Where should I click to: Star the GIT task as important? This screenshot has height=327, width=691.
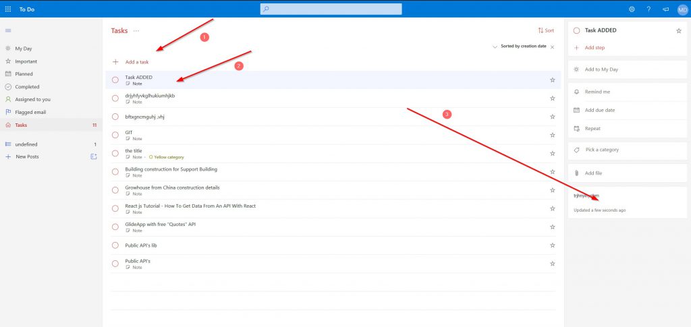(x=552, y=135)
